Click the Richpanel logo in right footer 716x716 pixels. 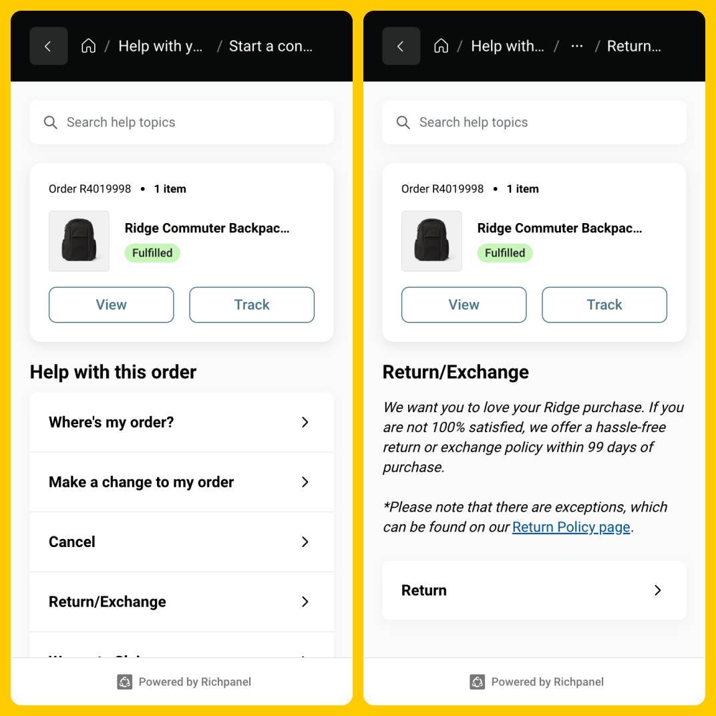tap(478, 682)
